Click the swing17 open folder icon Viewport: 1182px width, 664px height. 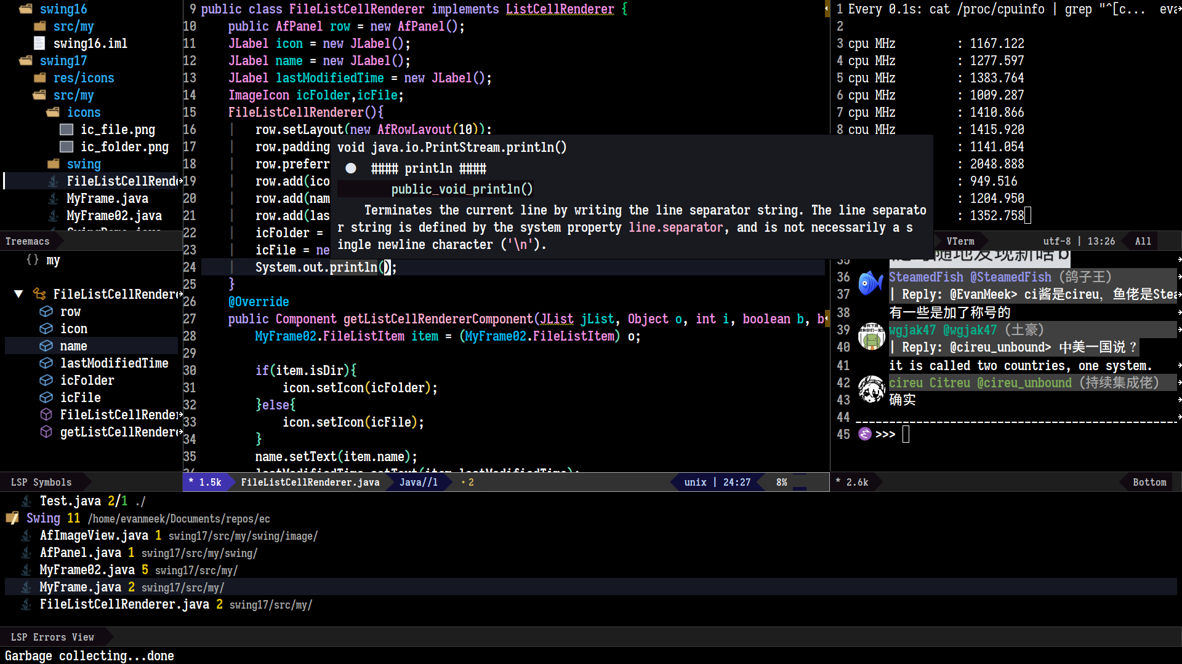point(26,61)
